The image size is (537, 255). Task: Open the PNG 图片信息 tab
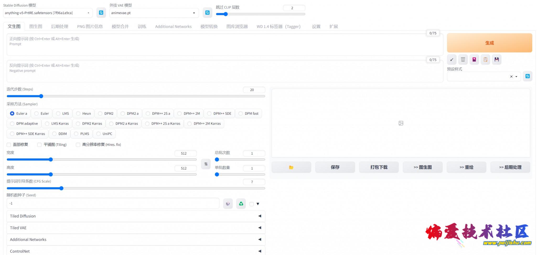point(90,26)
